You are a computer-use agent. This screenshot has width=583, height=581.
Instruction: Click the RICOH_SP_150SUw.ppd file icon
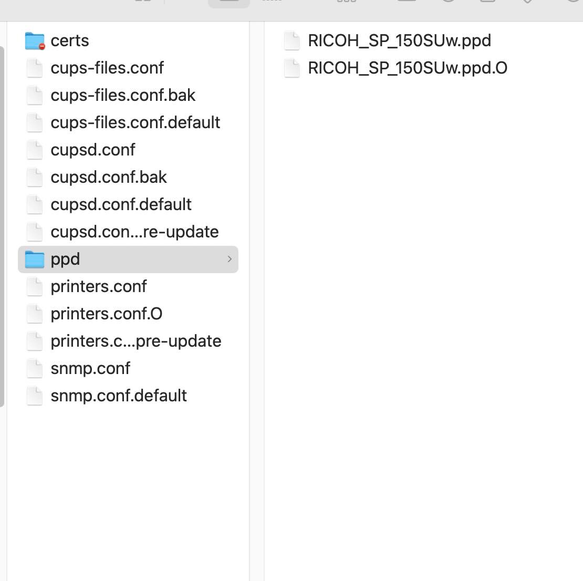tap(291, 41)
